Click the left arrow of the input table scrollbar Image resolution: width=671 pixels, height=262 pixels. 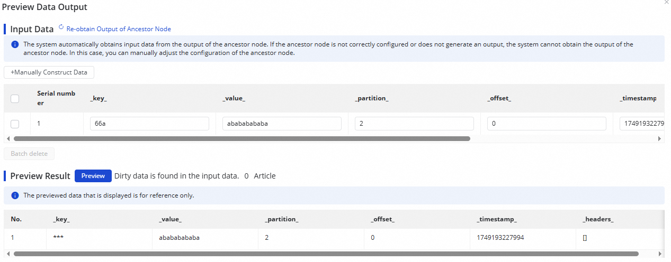pos(7,139)
